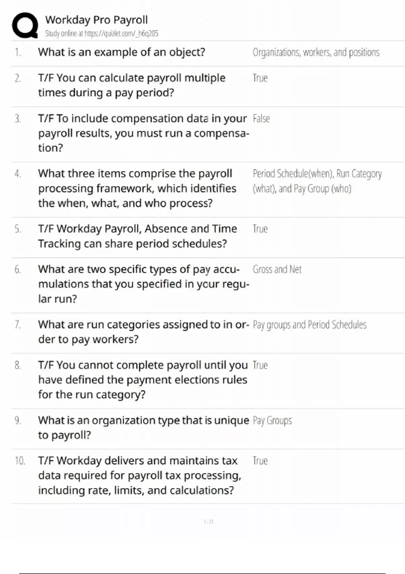Click the payroll processing framework question

pos(137,188)
